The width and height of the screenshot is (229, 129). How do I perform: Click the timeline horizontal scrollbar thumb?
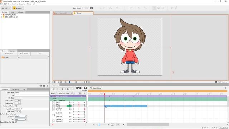[148, 125]
